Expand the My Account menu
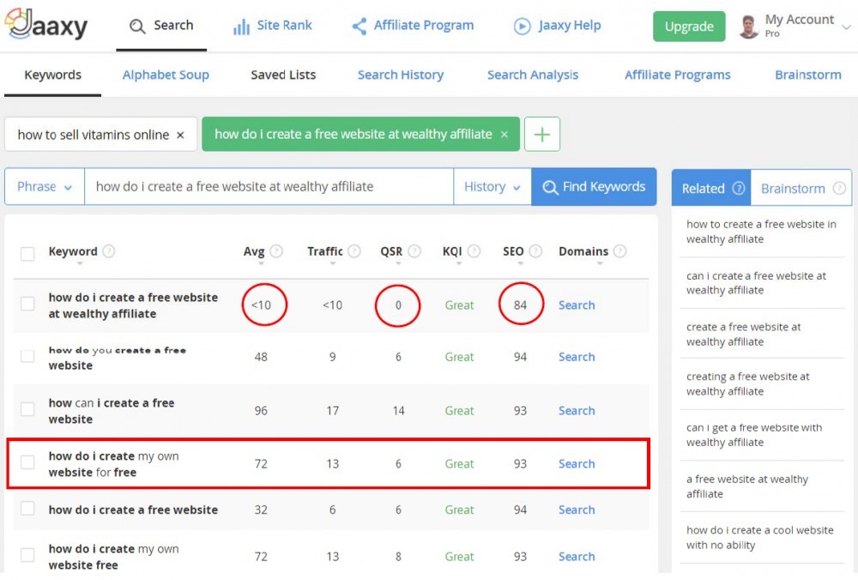The height and width of the screenshot is (580, 858). [x=846, y=27]
